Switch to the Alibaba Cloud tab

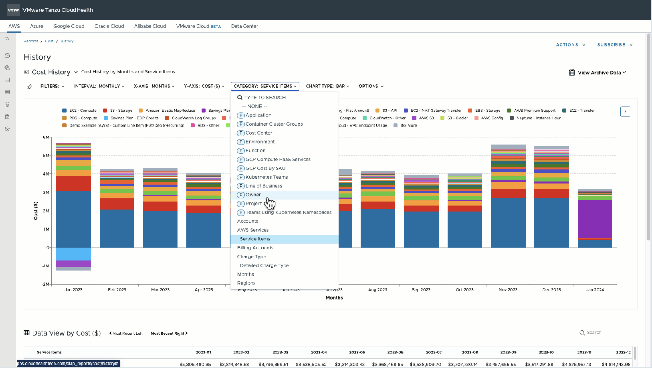coord(150,26)
